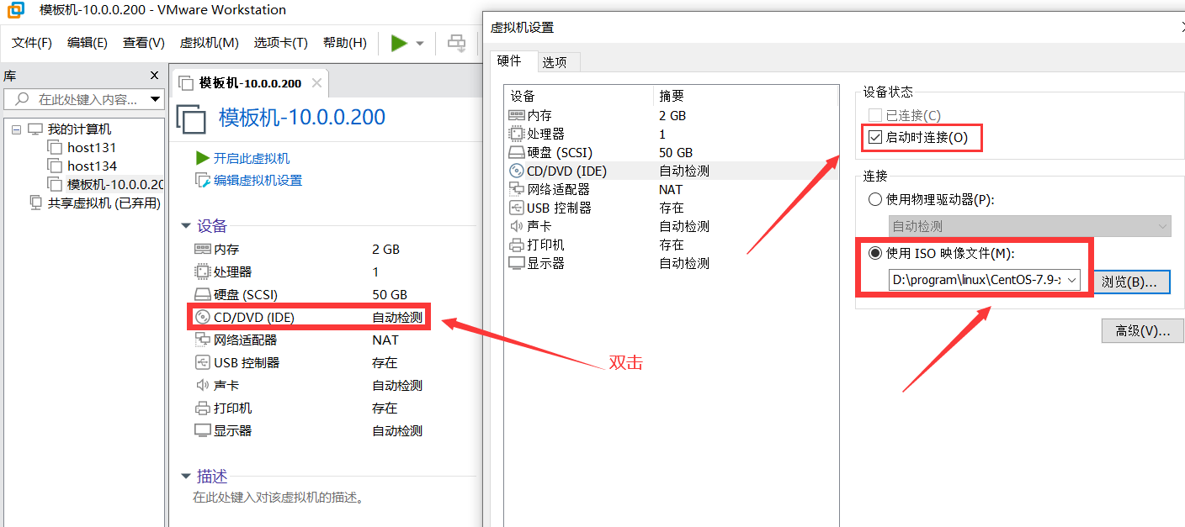Open the 文件(F) menu
The height and width of the screenshot is (527, 1185).
pos(32,43)
